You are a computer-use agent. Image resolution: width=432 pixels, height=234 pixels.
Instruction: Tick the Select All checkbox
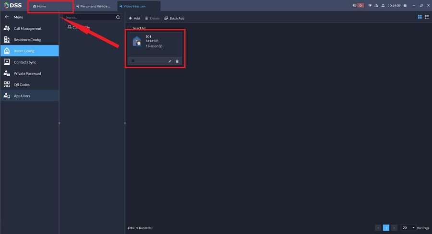click(130, 28)
